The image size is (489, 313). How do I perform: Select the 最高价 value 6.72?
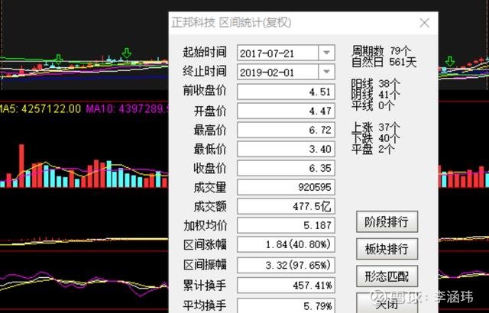pos(286,130)
